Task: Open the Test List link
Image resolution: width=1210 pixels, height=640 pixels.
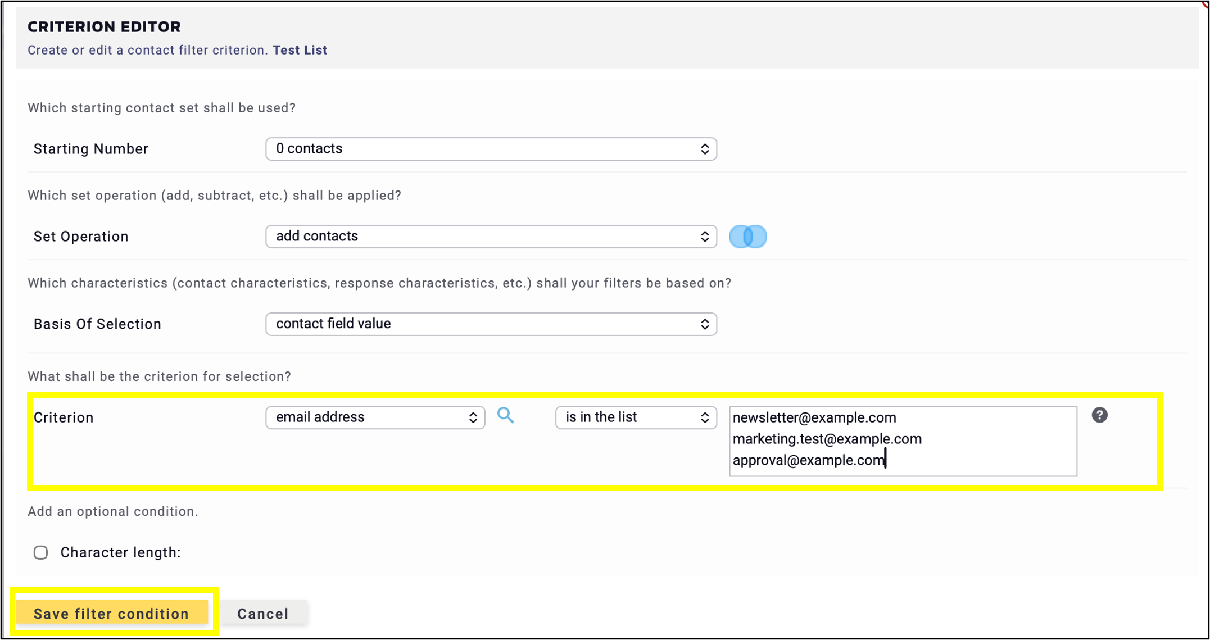Action: (300, 50)
